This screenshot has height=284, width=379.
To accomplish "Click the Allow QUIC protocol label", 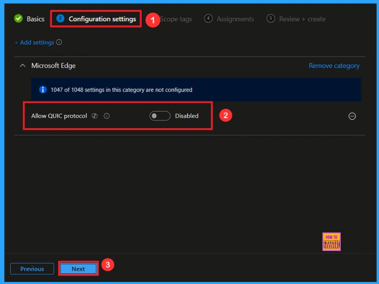I will point(59,116).
